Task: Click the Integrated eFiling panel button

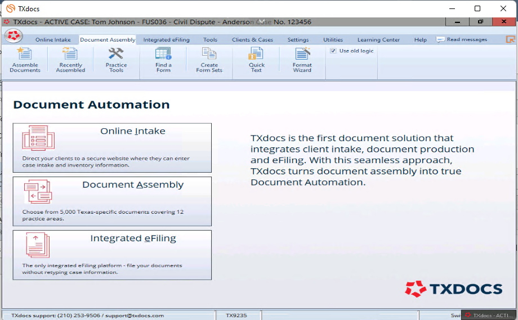Action: pos(112,255)
